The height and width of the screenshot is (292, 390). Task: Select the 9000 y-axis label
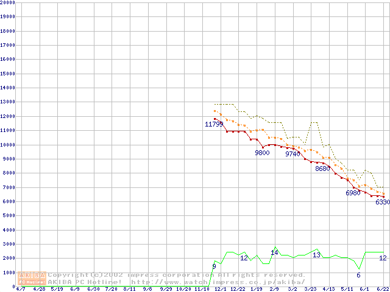click(9, 159)
